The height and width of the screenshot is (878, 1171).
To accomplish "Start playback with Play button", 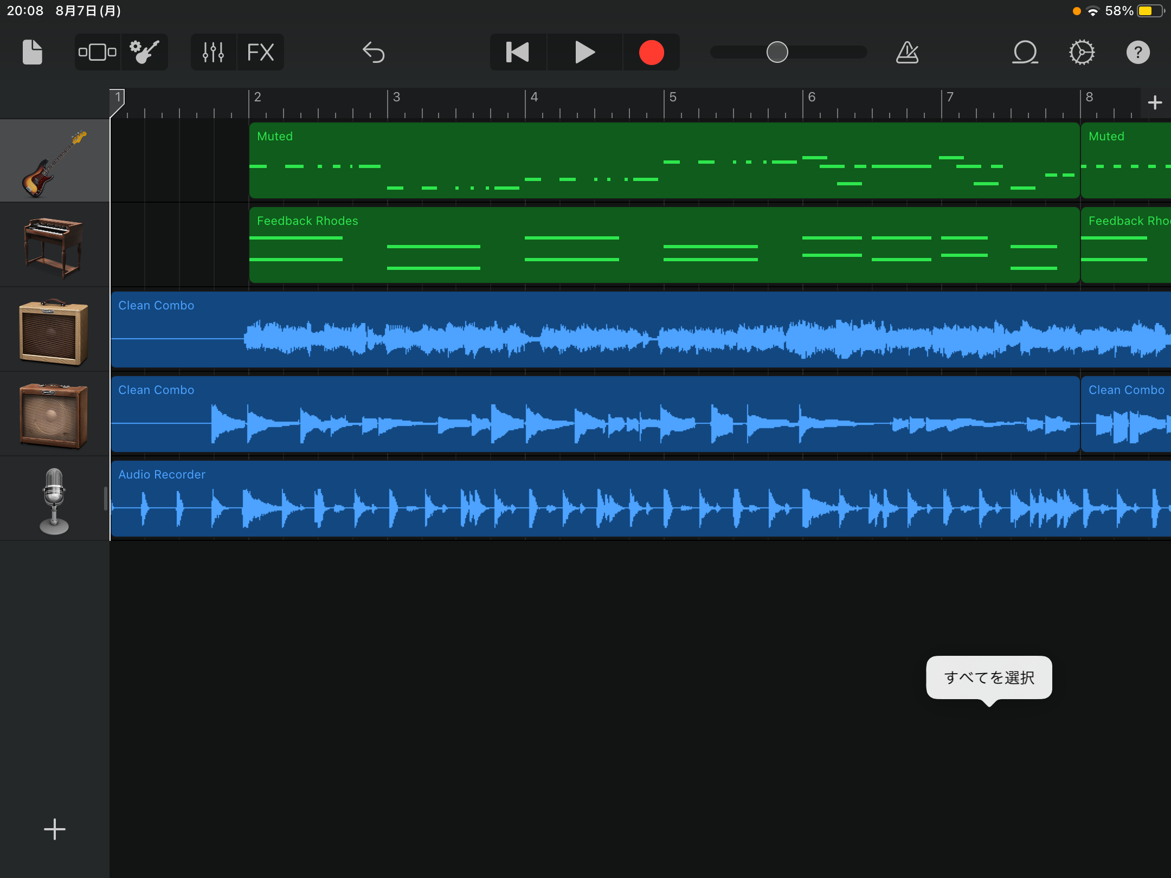I will coord(584,53).
